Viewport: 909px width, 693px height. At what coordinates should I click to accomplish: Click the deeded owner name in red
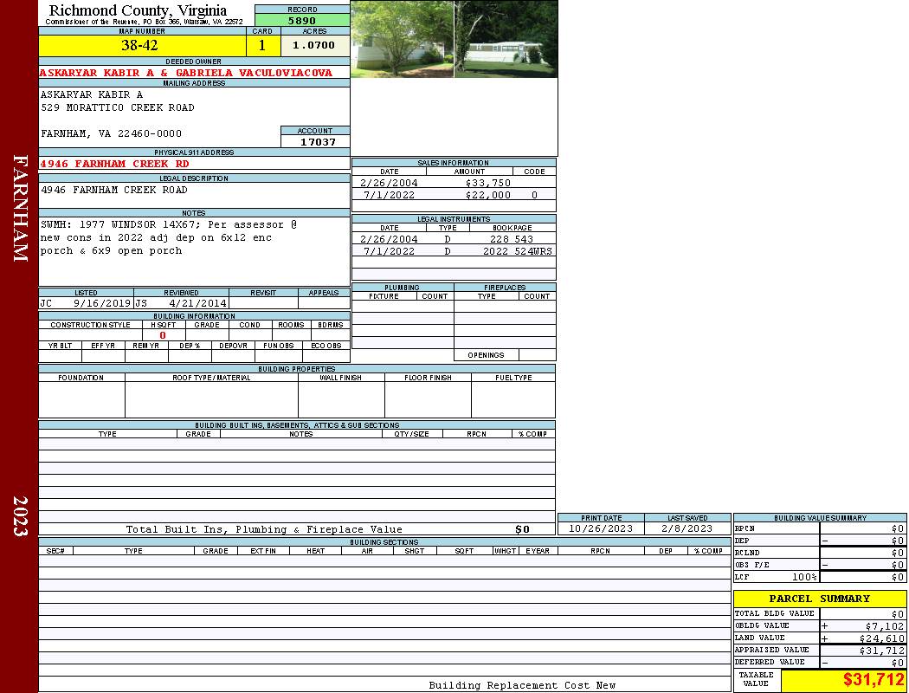185,73
